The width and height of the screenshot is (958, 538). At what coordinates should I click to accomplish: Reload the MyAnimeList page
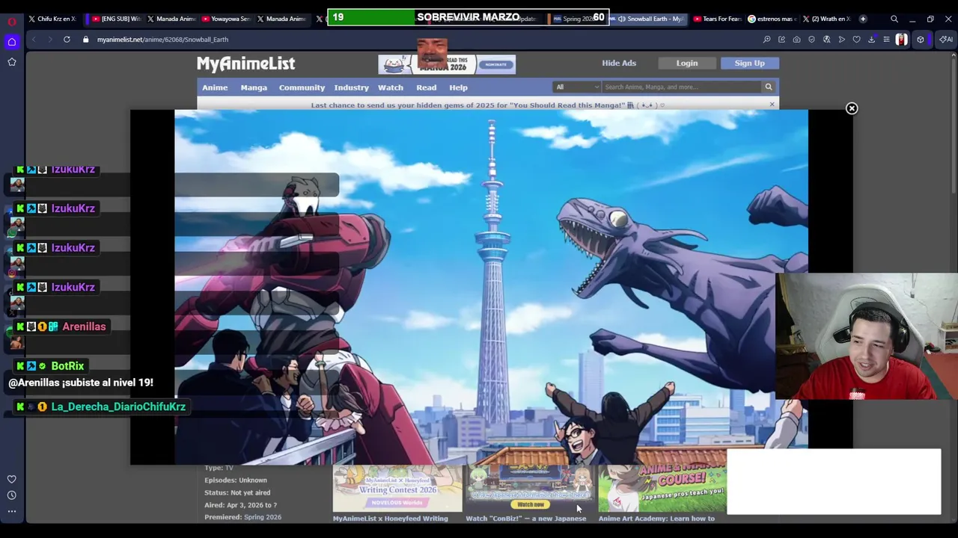click(67, 40)
